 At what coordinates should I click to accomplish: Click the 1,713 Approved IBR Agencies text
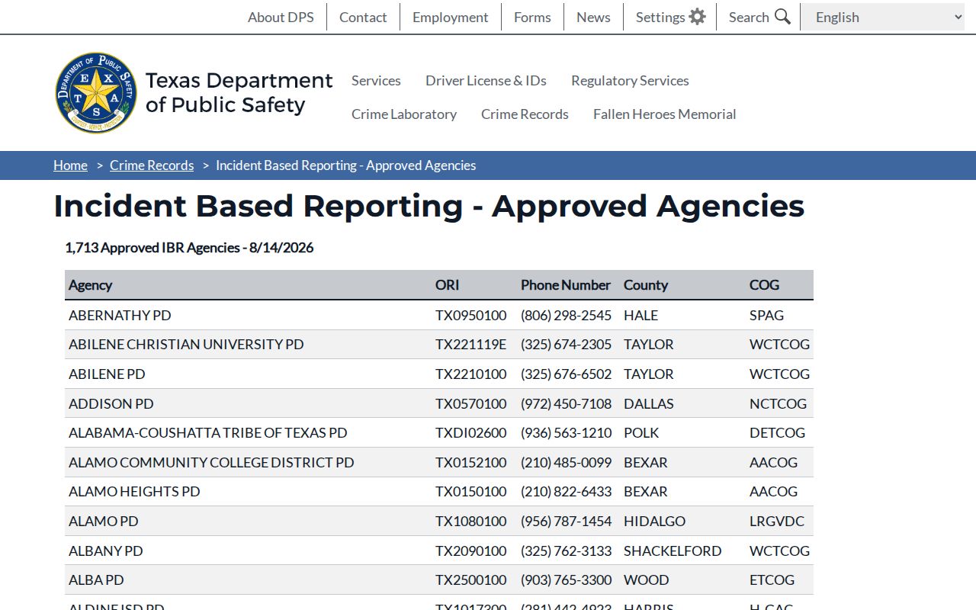click(189, 248)
